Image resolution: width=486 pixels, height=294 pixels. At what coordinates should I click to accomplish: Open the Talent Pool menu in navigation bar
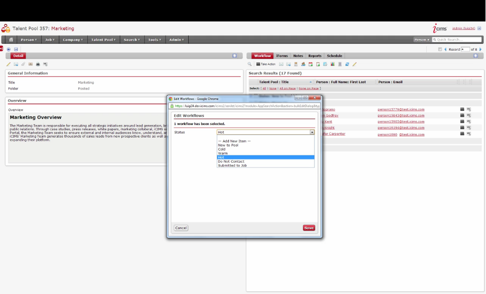(103, 40)
